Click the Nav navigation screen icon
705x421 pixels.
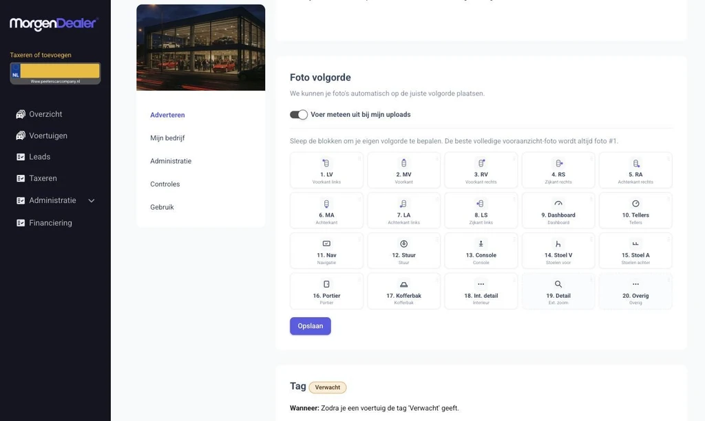click(326, 244)
